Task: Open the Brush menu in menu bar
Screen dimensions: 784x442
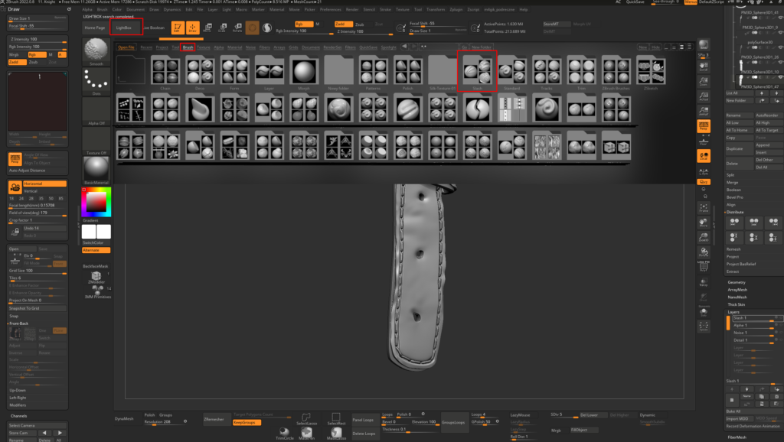Action: click(102, 9)
